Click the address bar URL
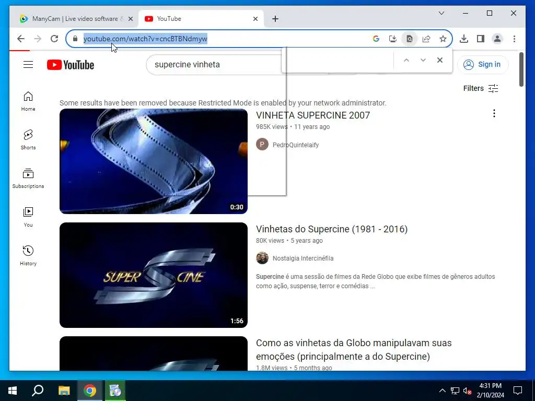535x401 pixels. click(x=145, y=39)
